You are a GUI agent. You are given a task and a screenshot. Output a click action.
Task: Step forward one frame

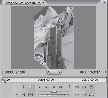61,87
